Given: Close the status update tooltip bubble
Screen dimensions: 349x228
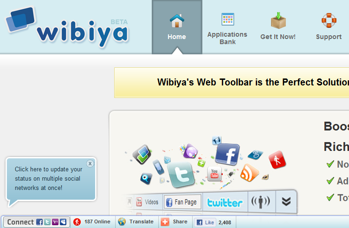Looking at the screenshot, I should [90, 163].
